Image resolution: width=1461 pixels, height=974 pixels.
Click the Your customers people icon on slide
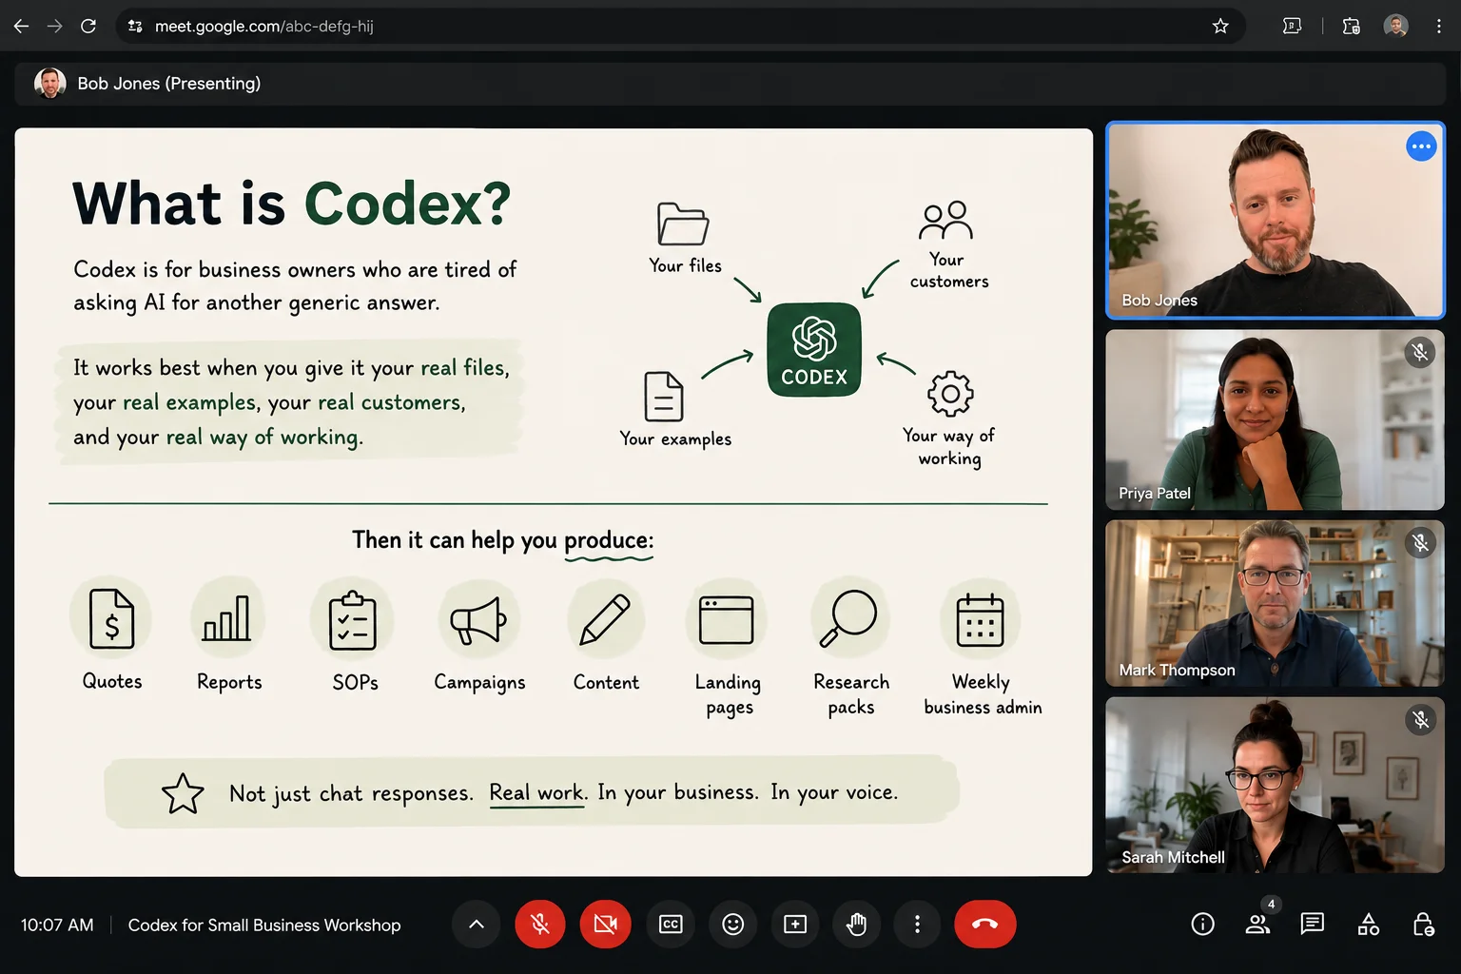click(946, 221)
